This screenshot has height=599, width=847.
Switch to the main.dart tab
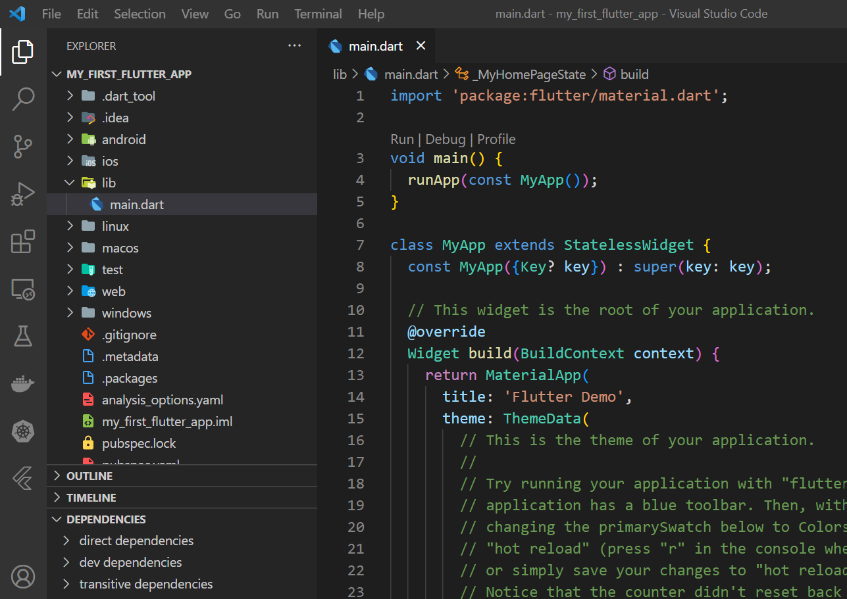coord(376,46)
